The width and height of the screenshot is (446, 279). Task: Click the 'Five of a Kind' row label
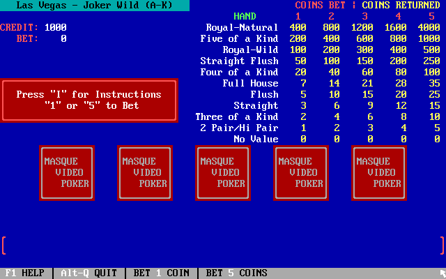239,39
